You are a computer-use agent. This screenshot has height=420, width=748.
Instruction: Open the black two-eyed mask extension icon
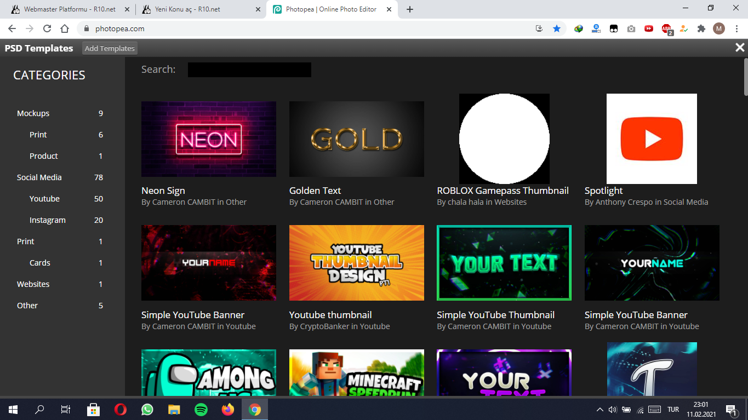tap(614, 28)
